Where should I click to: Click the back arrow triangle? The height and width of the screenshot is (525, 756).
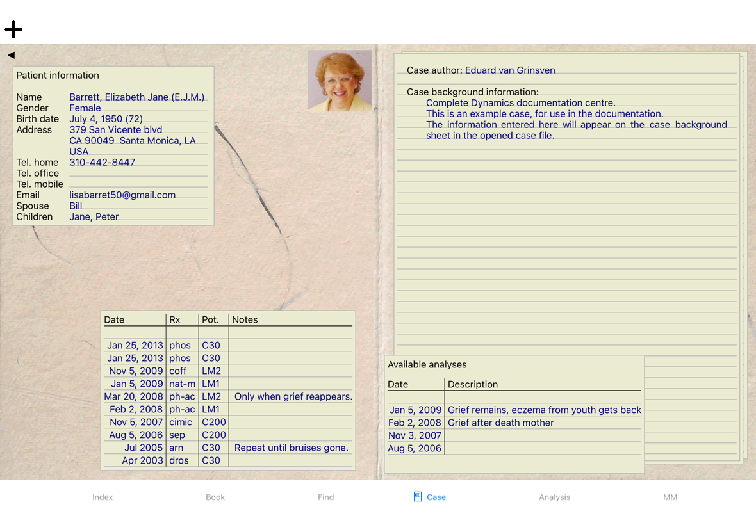(x=11, y=55)
